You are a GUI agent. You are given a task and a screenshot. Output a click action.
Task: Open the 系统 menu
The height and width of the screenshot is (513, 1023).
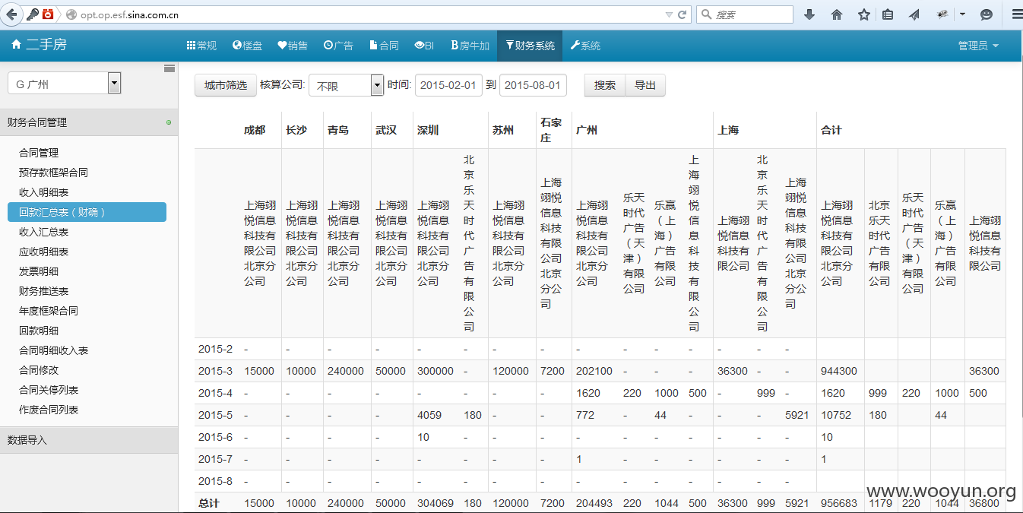tap(585, 46)
